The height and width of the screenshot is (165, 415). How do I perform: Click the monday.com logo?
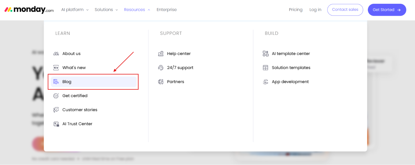pos(29,10)
